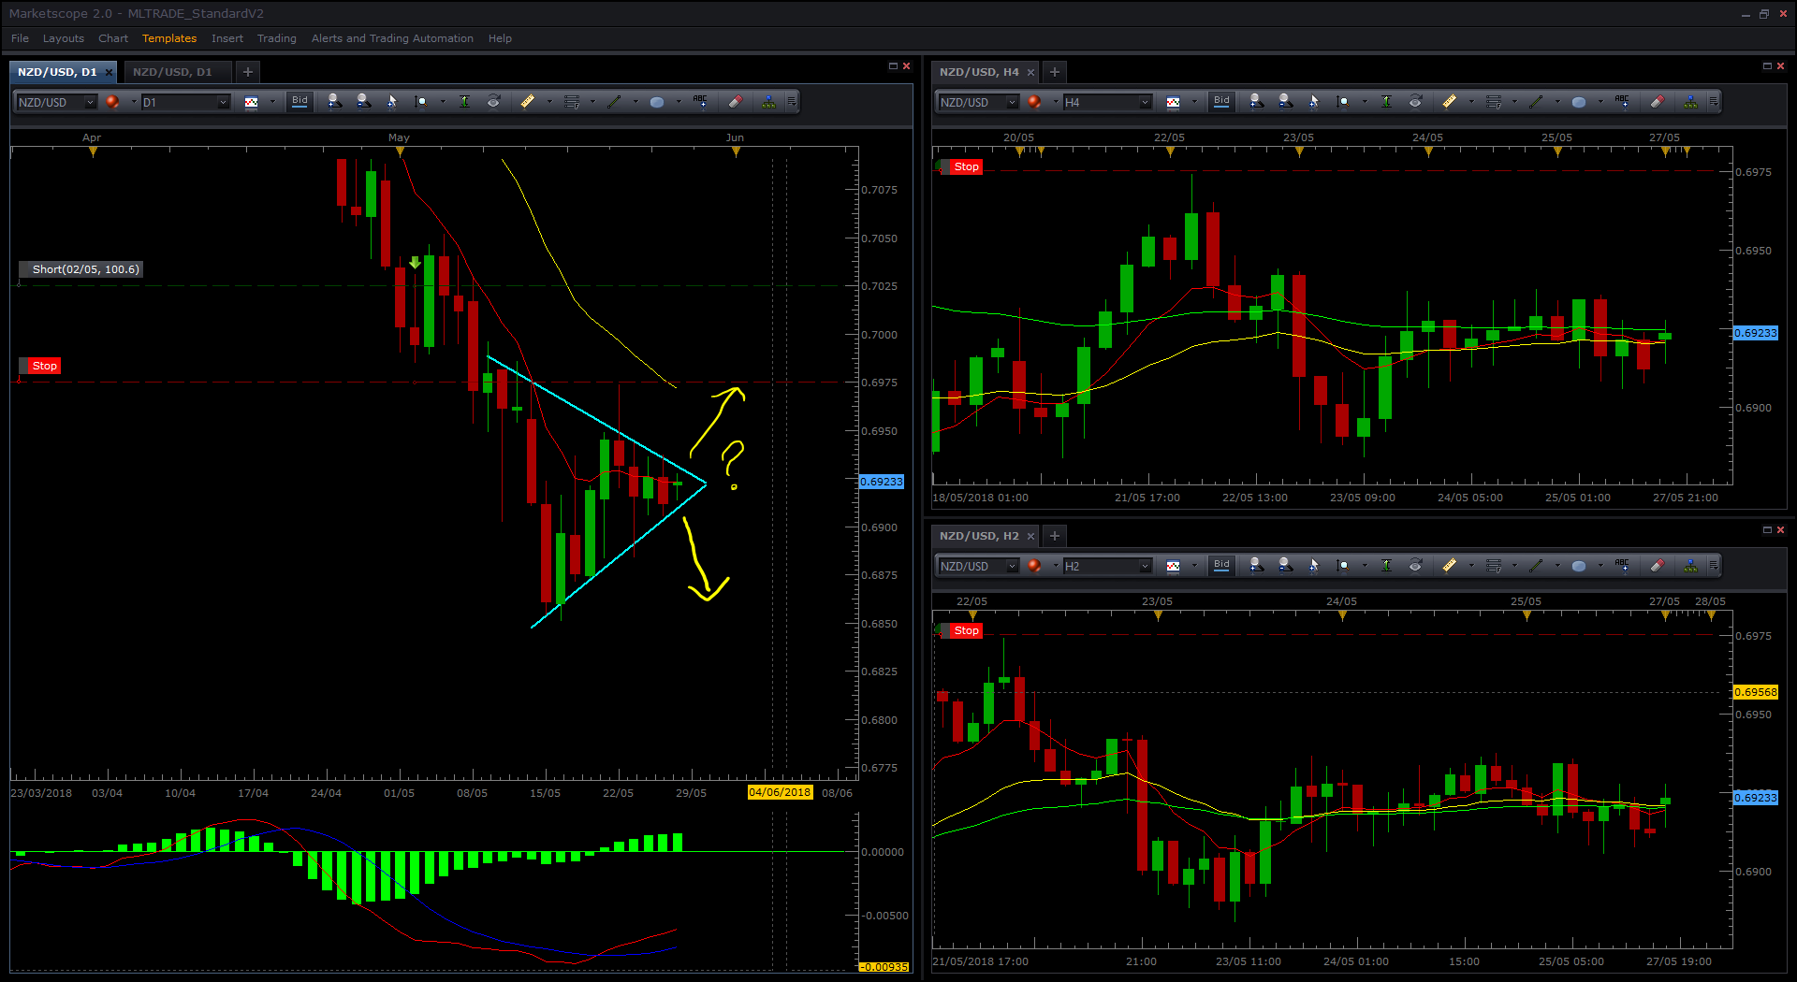Add an ABC text label in H2 toolbar
This screenshot has height=982, width=1797.
tap(1622, 565)
